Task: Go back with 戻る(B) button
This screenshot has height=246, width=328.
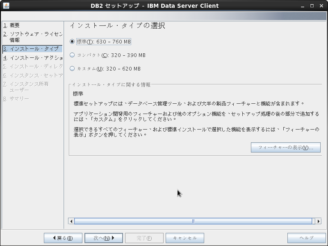Action: tap(63, 238)
